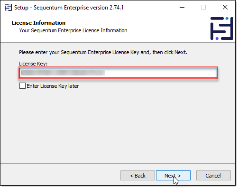Click the 'Enter License Key later' label text
238x188 pixels.
(x=53, y=86)
